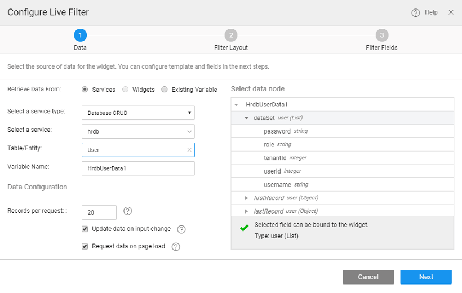The width and height of the screenshot is (462, 293).
Task: Click the Variable Name input field
Action: coord(138,168)
